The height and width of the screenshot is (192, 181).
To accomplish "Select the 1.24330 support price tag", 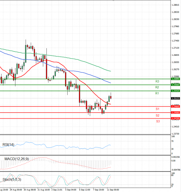I will click(x=176, y=118).
